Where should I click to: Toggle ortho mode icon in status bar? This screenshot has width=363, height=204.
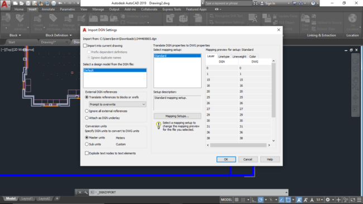254,200
